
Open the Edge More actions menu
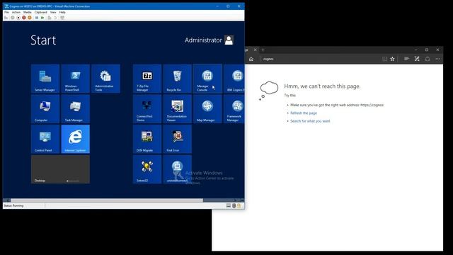[438, 59]
